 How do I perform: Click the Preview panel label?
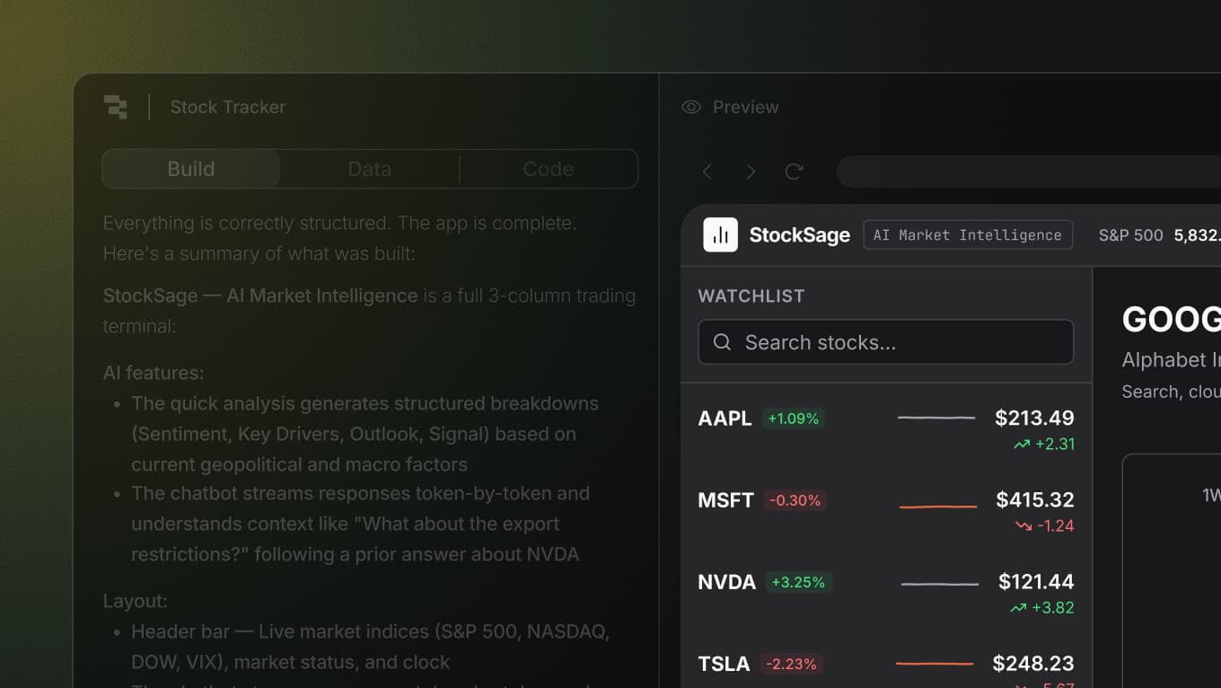[x=745, y=107]
